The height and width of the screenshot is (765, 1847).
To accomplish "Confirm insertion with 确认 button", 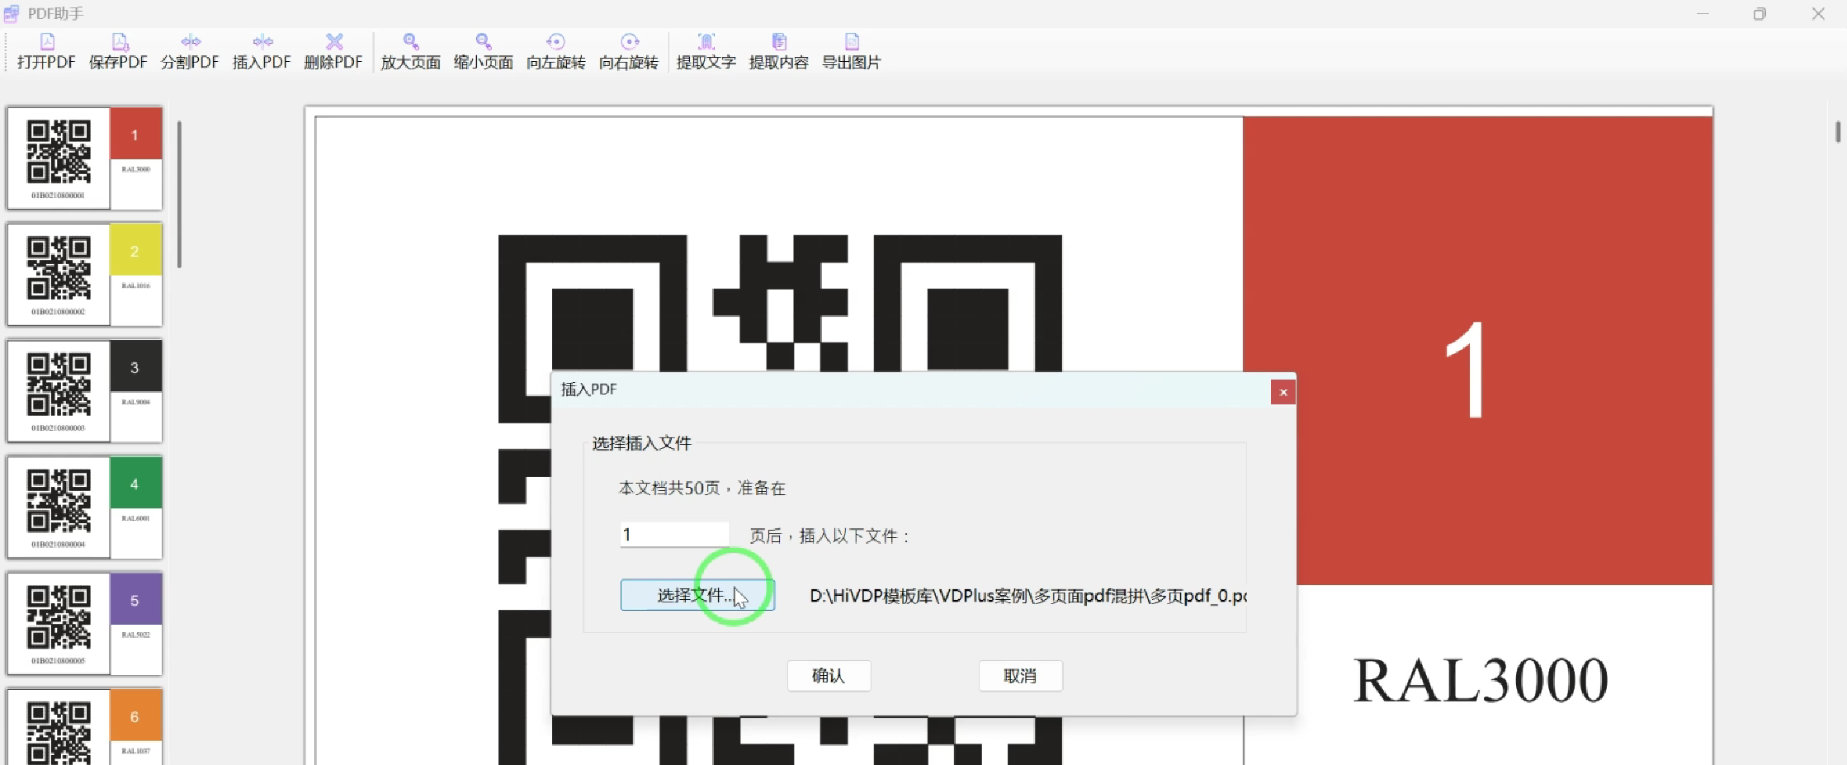I will [x=829, y=676].
